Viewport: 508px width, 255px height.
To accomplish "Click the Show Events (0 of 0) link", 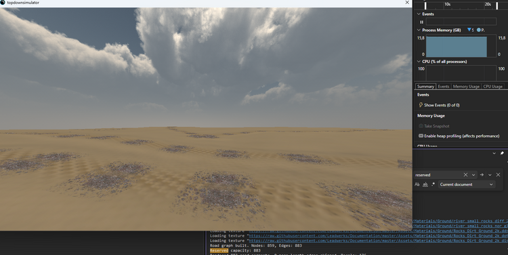I will click(442, 105).
